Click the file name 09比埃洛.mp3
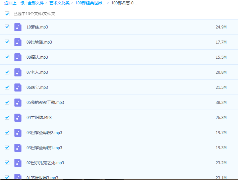The height and width of the screenshot is (180, 238). 39,42
